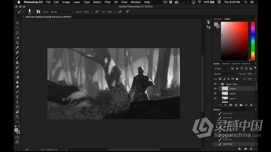Select the Lasso tool
Screen dimensions: 271x152
click(17, 33)
